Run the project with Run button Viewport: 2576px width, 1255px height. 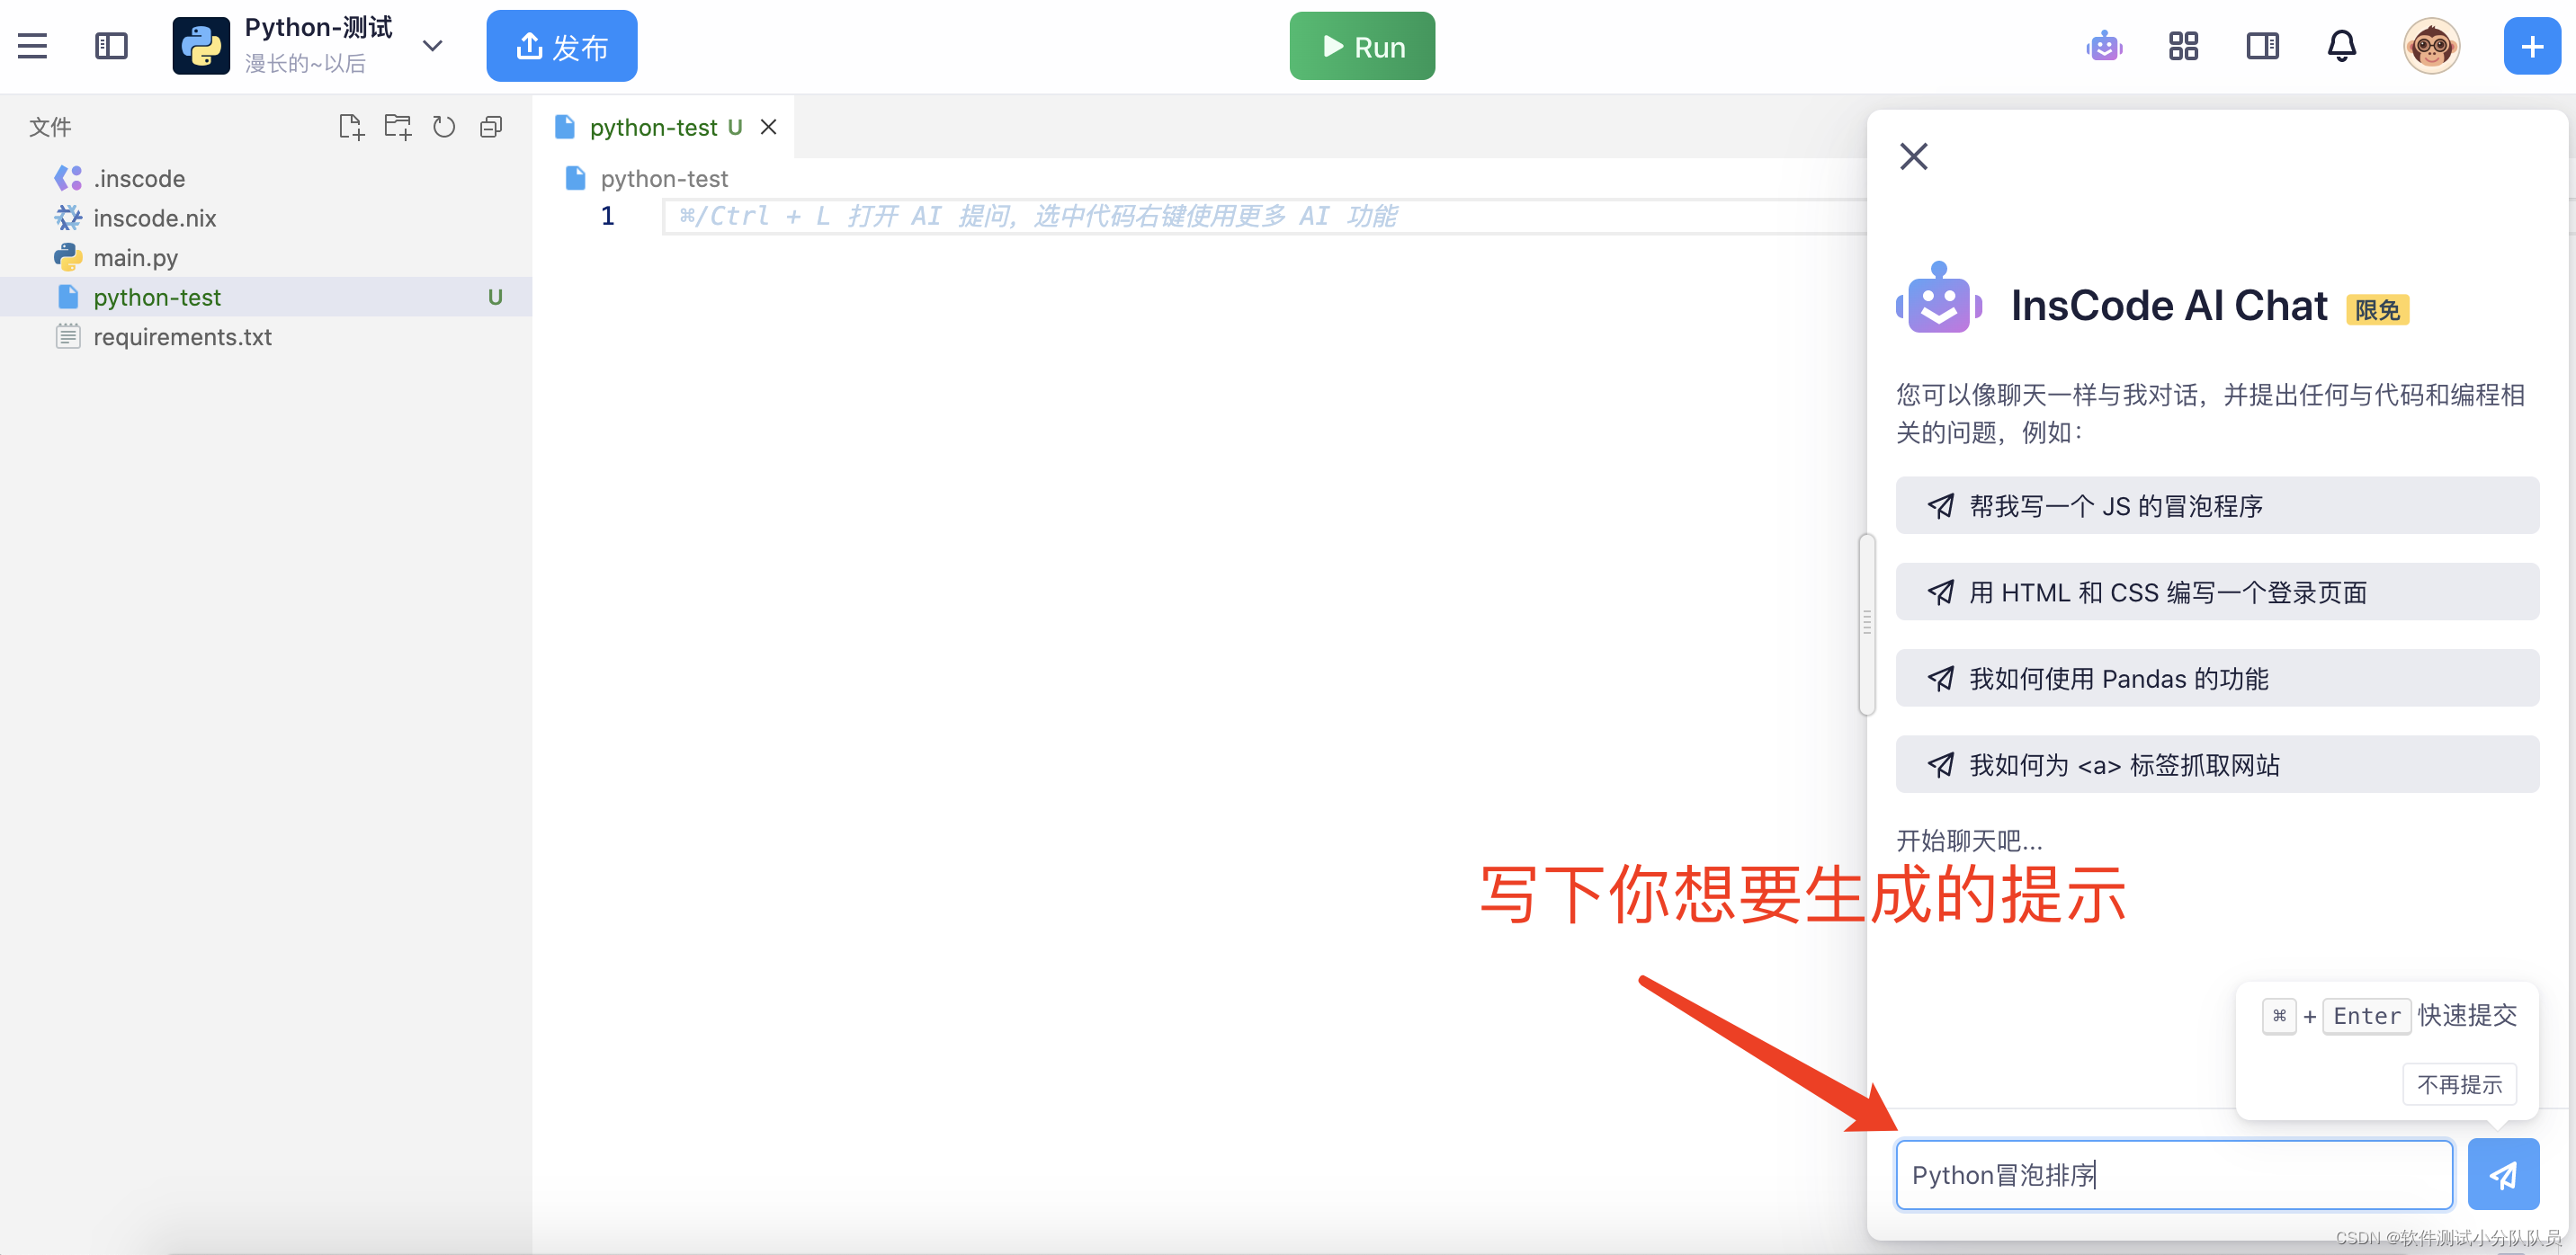click(1361, 46)
